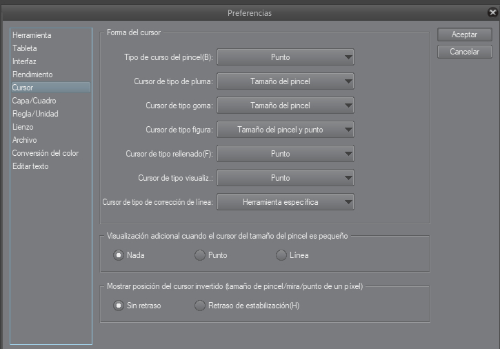Select the Nada radio button
The image size is (500, 349).
pos(119,255)
